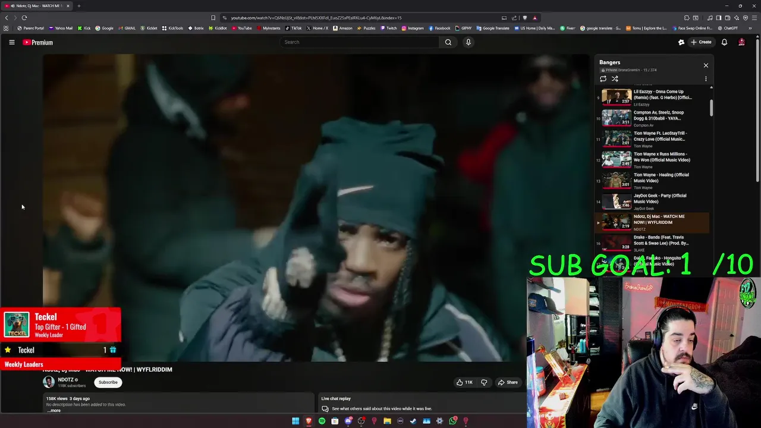The height and width of the screenshot is (428, 761).
Task: Open the account avatar menu
Action: 741,42
